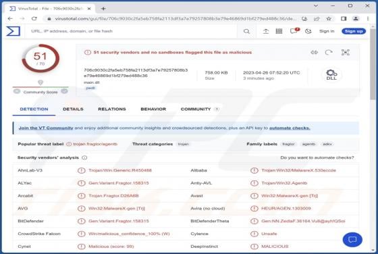
Task: Click the 51 / 70 detection score gauge
Action: tap(40, 58)
